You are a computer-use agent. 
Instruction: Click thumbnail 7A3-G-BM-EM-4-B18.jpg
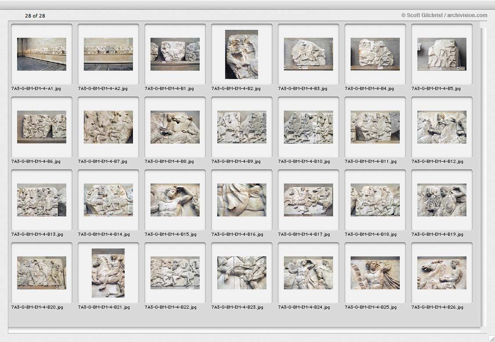pyautogui.click(x=375, y=200)
